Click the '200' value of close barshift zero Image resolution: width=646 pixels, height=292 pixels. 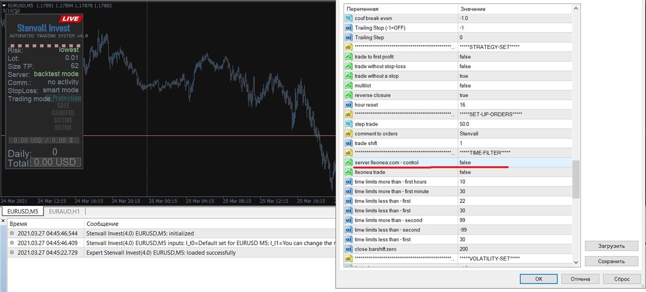tap(464, 249)
